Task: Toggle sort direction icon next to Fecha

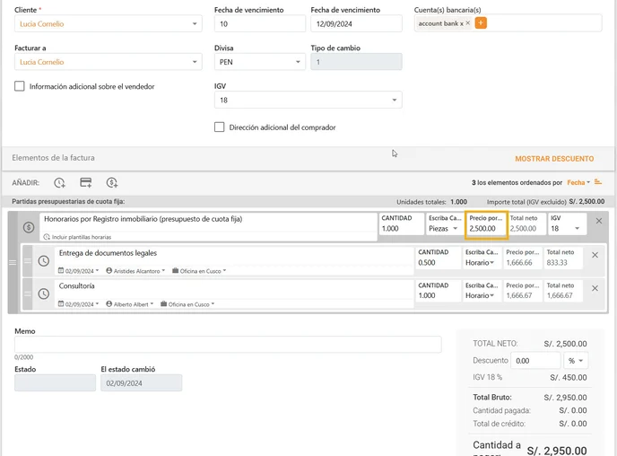Action: click(x=598, y=182)
